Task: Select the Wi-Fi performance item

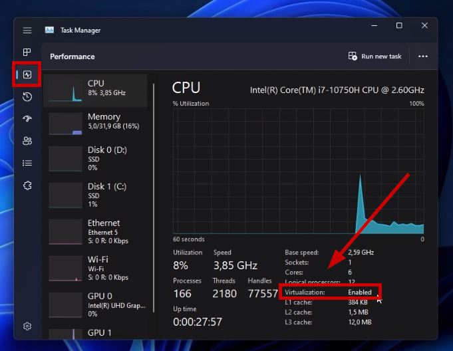Action: 95,269
